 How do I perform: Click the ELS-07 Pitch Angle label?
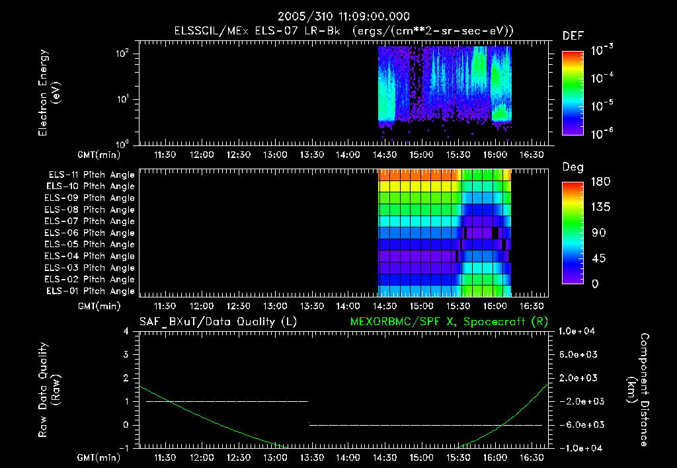(x=90, y=221)
